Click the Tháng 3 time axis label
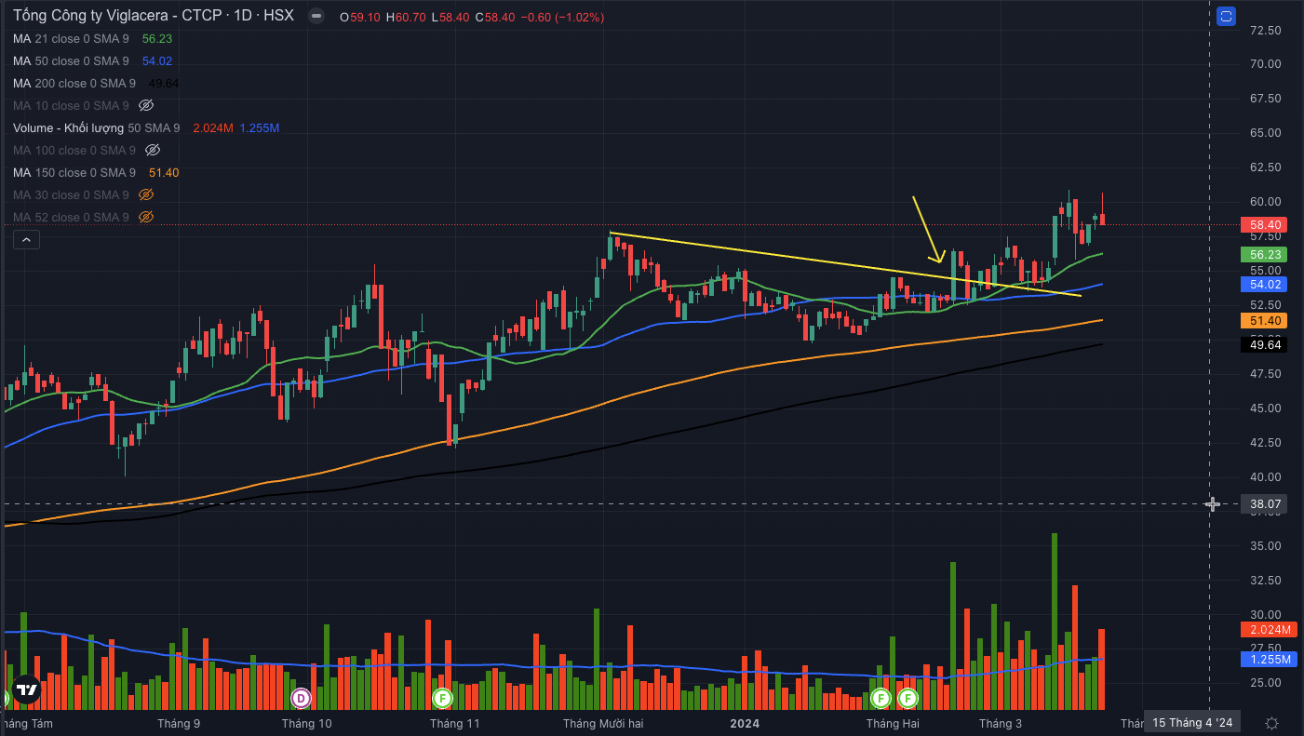1304x736 pixels. (x=1001, y=723)
